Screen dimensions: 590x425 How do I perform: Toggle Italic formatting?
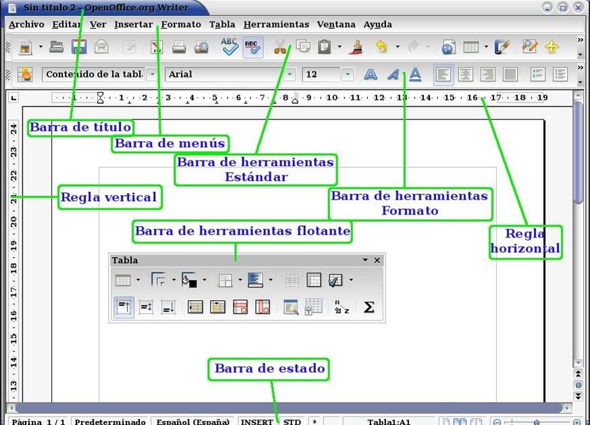click(393, 74)
